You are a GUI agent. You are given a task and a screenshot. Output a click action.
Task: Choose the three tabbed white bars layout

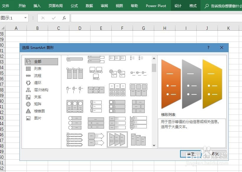click(96, 106)
